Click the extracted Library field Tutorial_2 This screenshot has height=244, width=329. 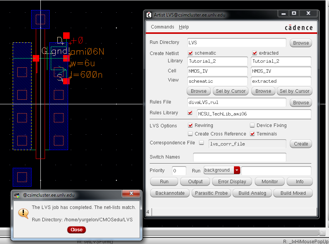pyautogui.click(x=281, y=61)
